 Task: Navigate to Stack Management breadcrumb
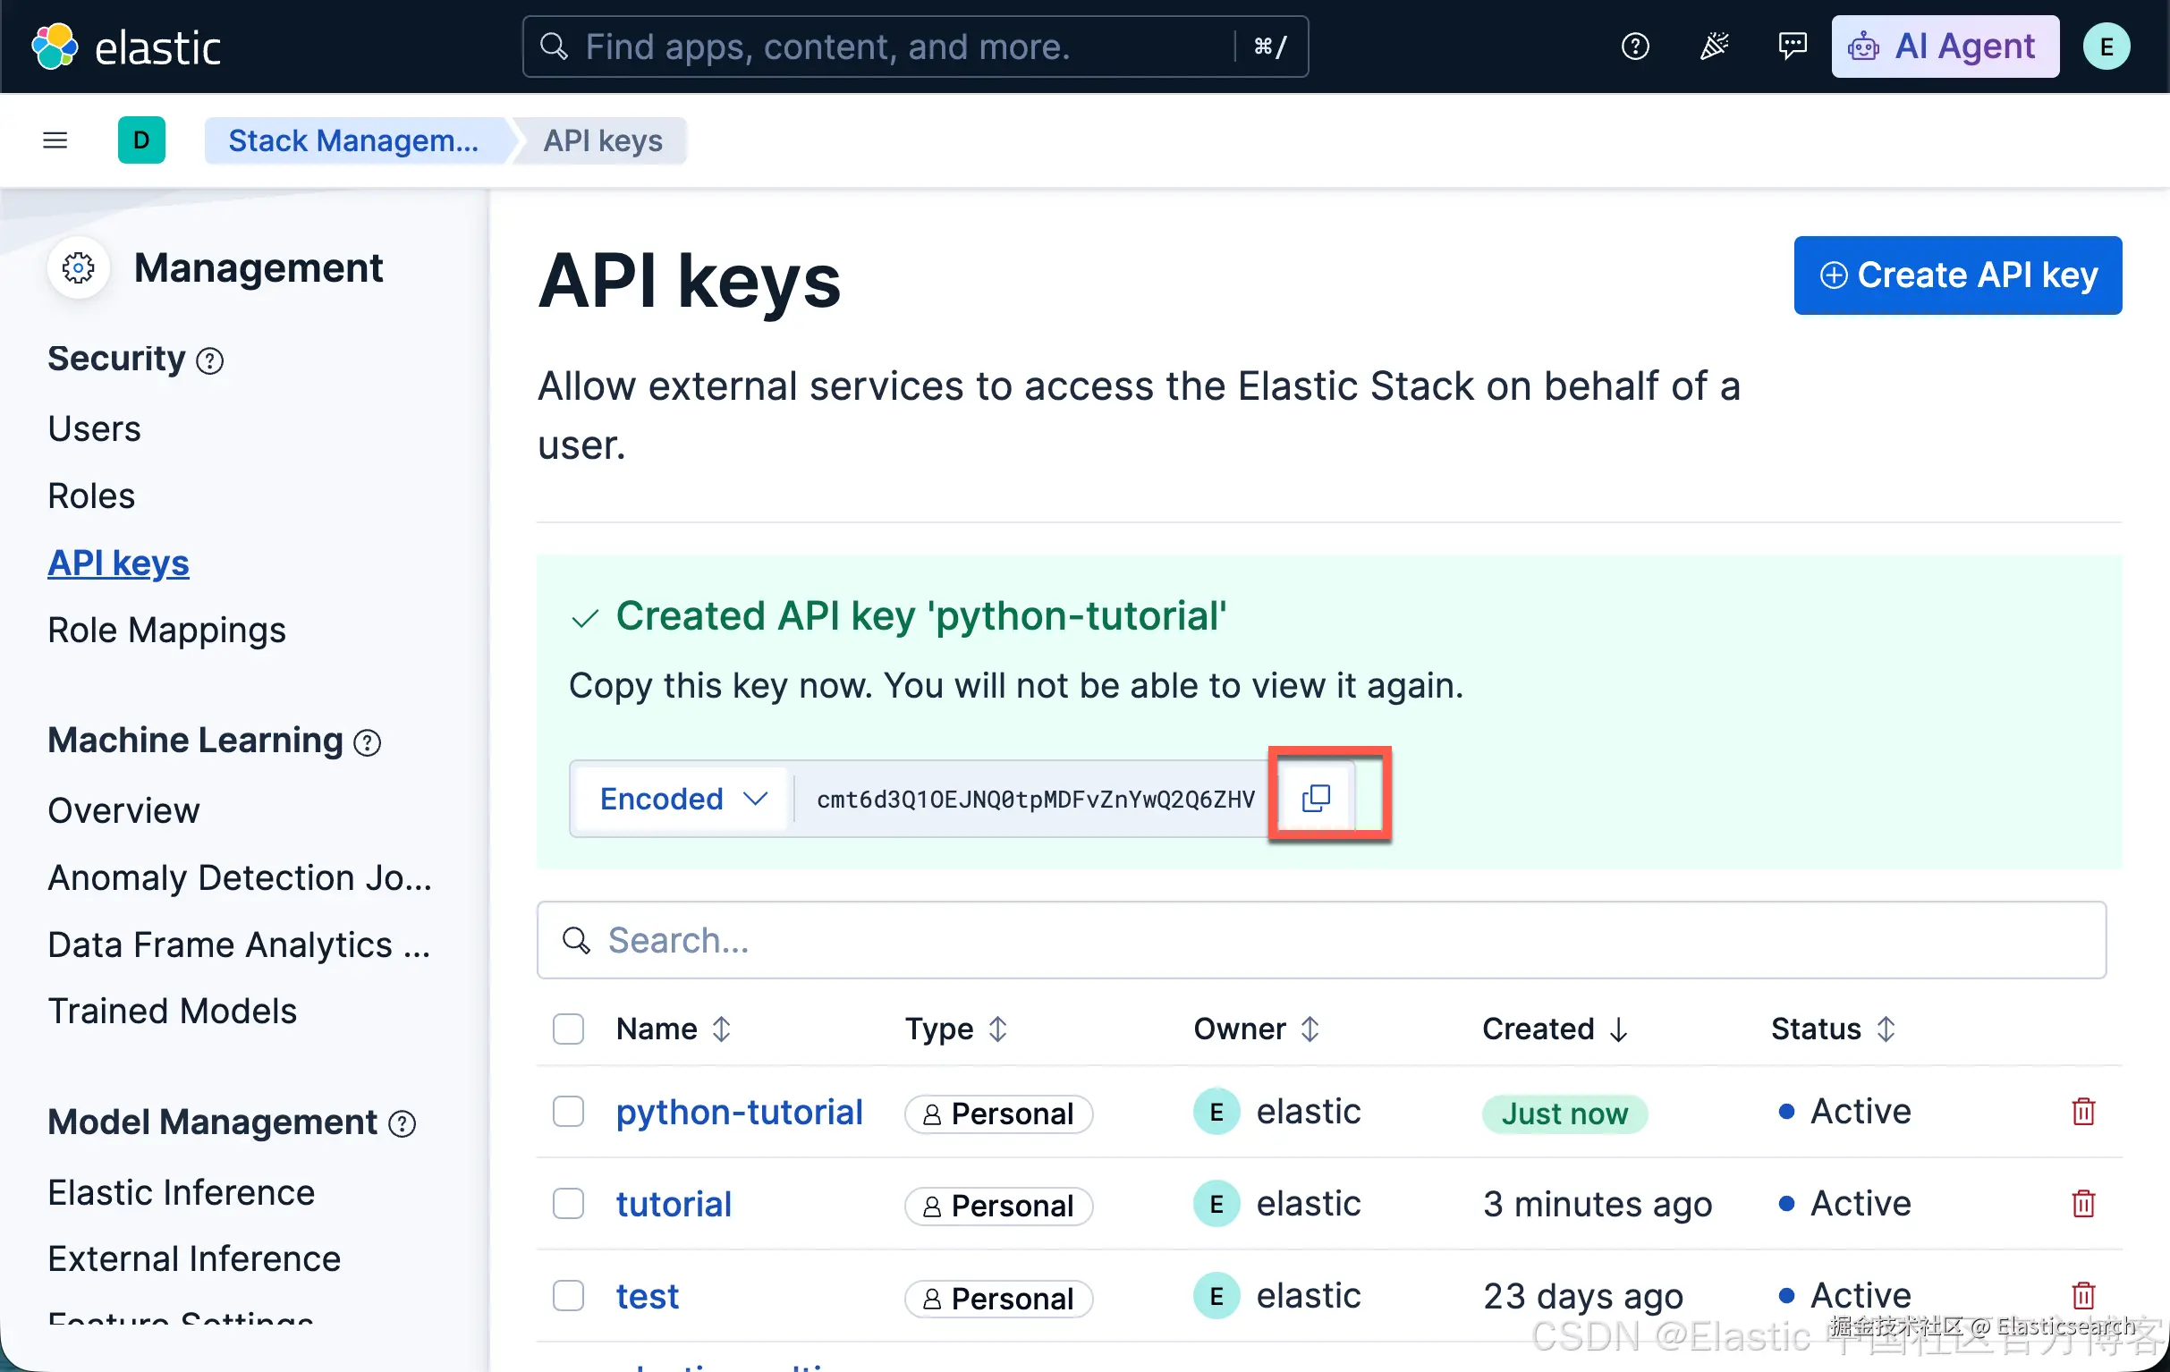point(353,140)
